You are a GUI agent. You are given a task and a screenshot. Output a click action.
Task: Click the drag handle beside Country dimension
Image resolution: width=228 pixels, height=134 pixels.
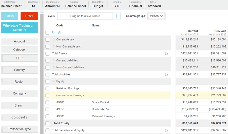2,70
